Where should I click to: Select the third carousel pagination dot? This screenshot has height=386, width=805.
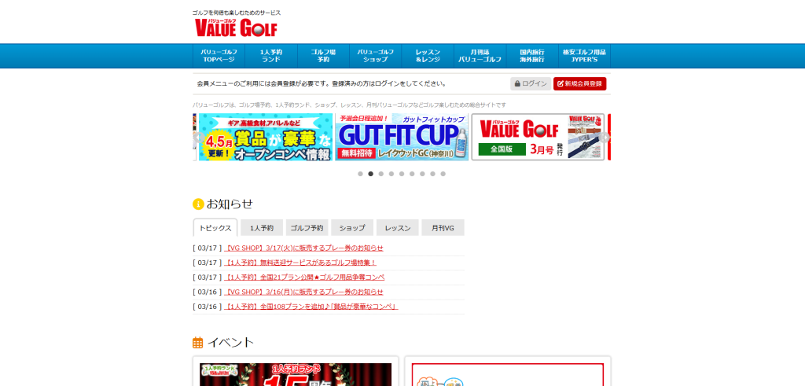tap(381, 174)
